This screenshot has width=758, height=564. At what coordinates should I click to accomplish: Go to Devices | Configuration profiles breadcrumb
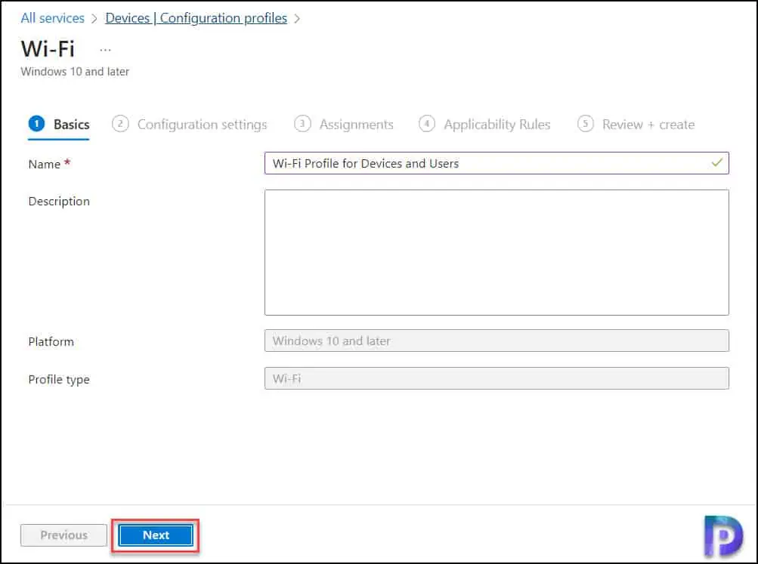tap(196, 18)
